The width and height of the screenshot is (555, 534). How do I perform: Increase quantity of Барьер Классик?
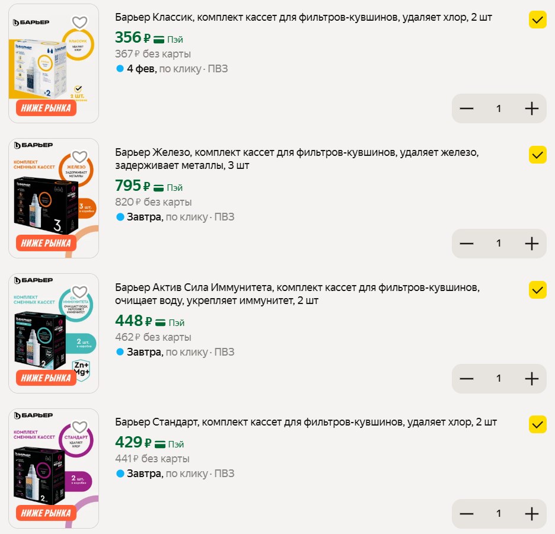click(531, 108)
